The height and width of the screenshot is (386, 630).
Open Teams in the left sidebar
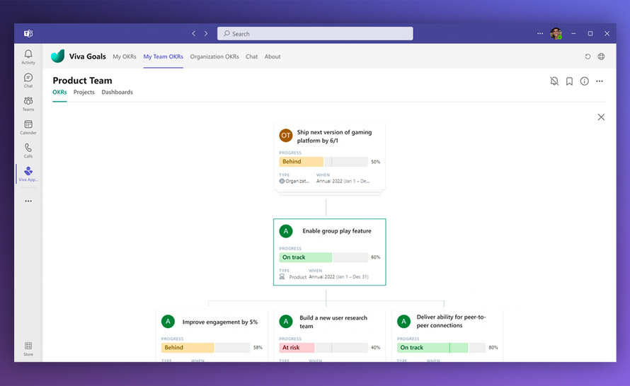click(x=28, y=103)
